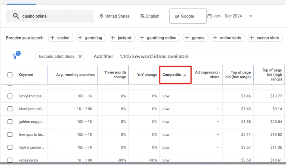Select Jan – Dec 2024 date range
This screenshot has width=286, height=165.
pos(228,16)
